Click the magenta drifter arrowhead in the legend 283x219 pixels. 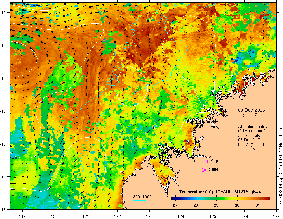coord(204,170)
